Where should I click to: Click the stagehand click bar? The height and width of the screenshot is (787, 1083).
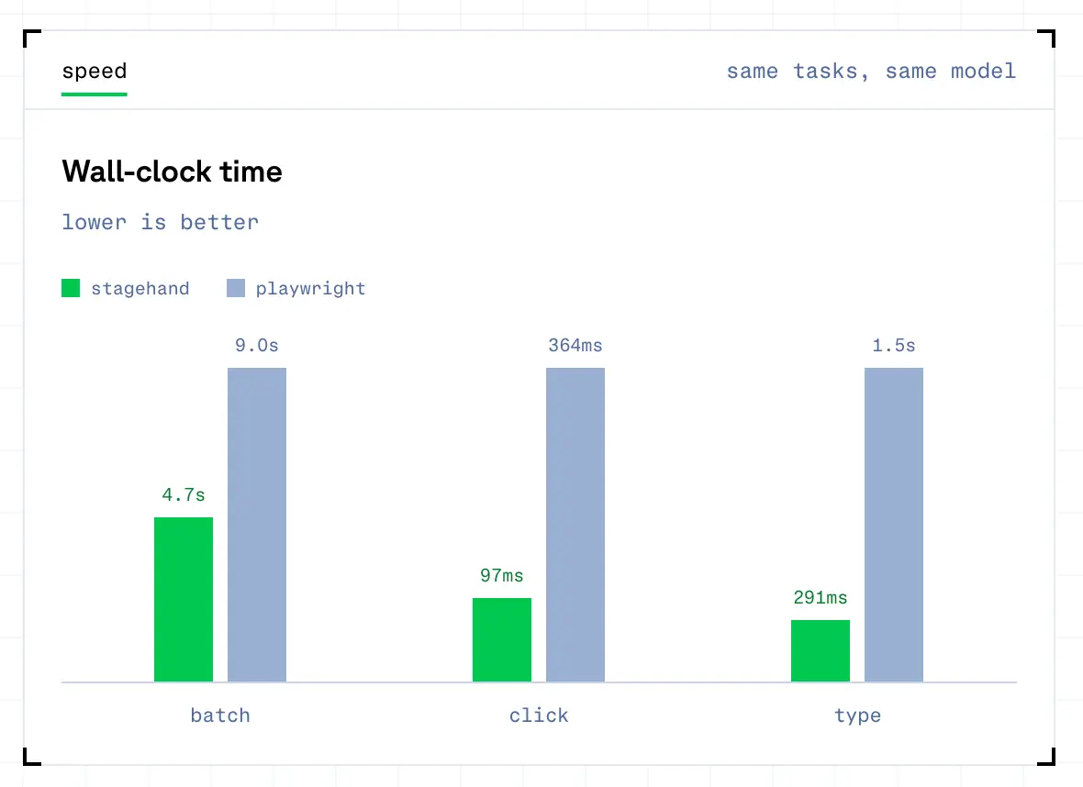point(502,640)
